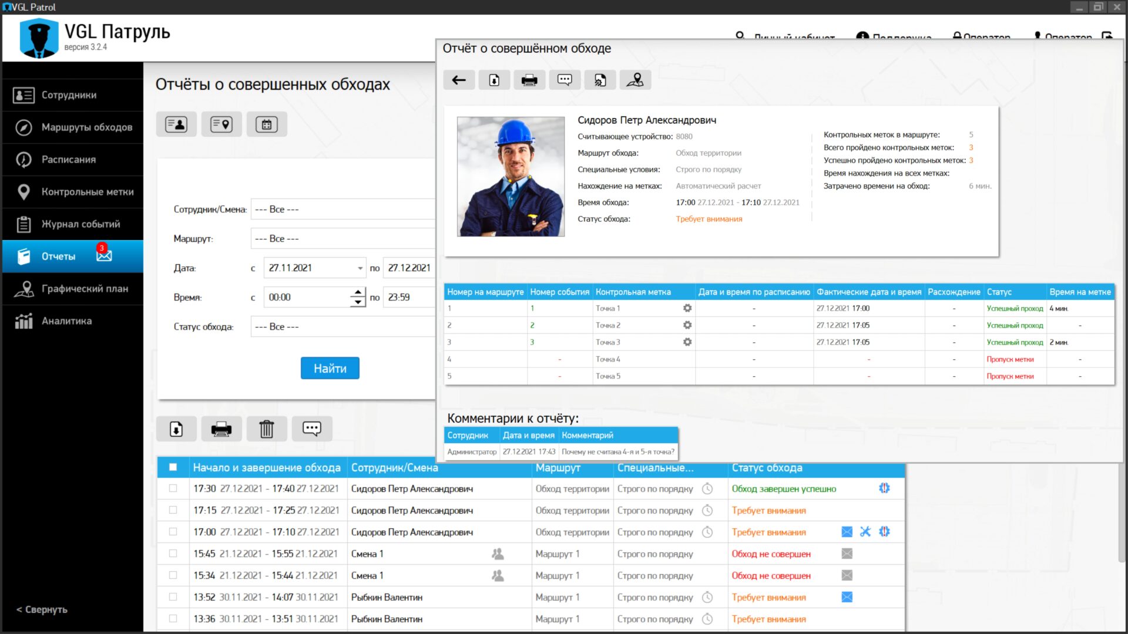
Task: Comment on selected reports in list toolbar
Action: point(312,429)
